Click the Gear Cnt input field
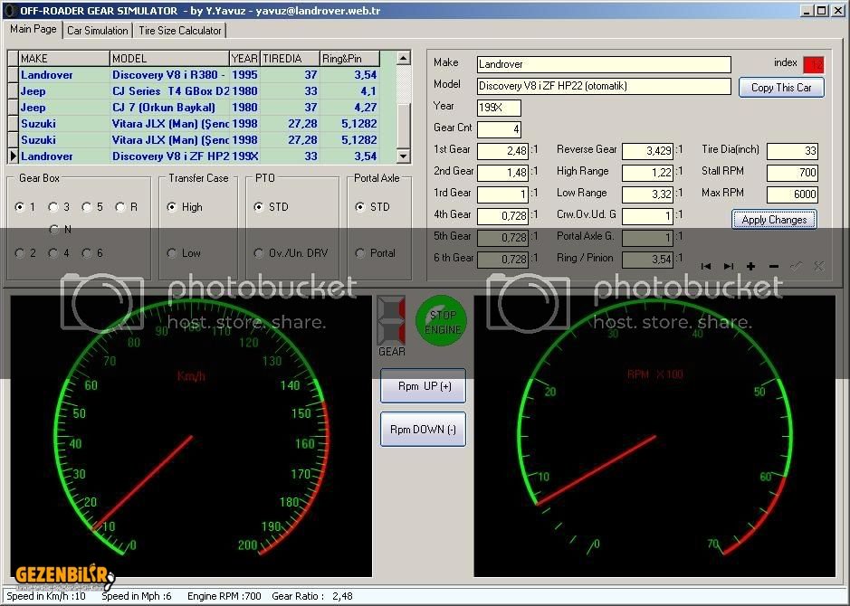The image size is (850, 606). coord(499,129)
